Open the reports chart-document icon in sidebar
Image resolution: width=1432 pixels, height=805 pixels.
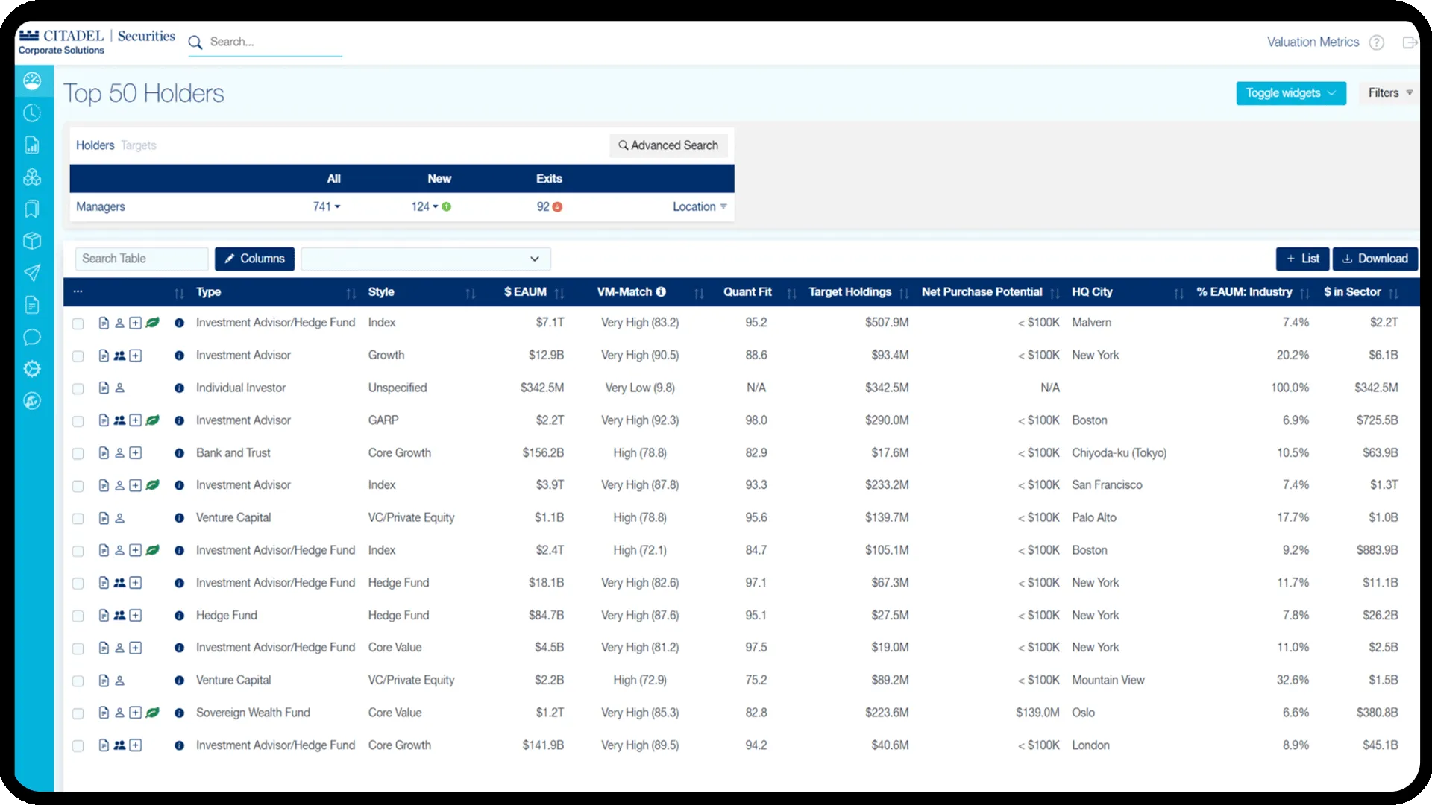coord(32,145)
